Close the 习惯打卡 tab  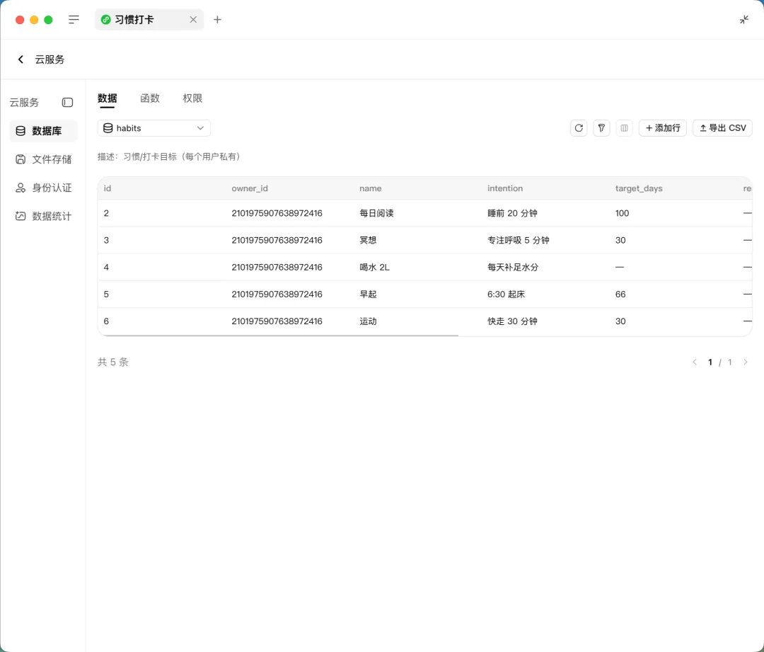click(193, 20)
